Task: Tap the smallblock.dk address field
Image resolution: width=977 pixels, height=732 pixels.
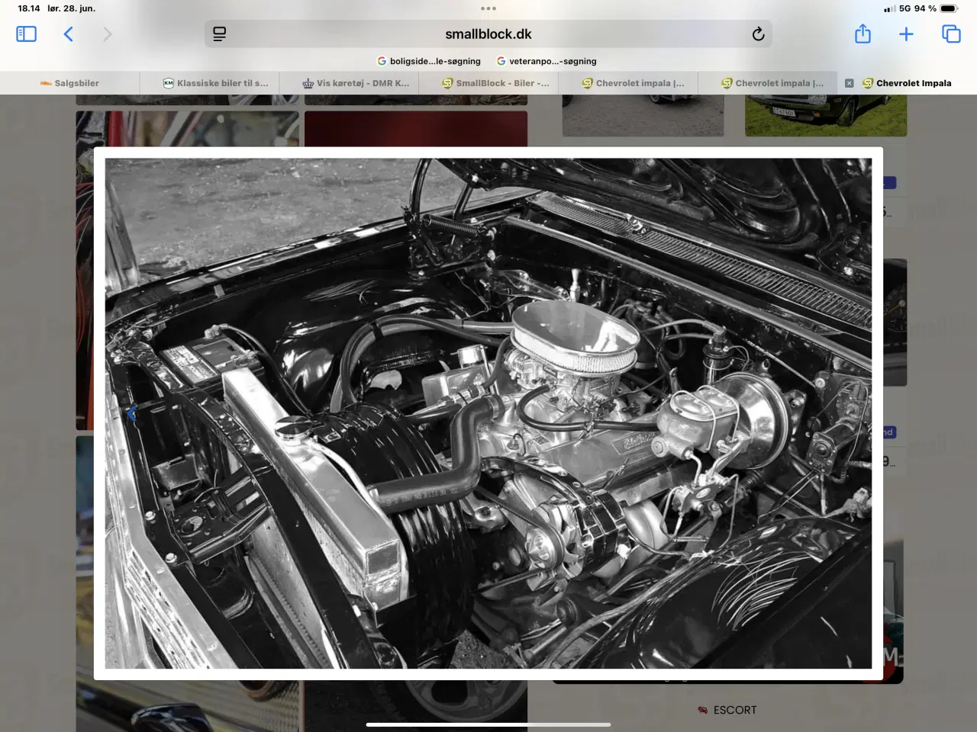Action: tap(488, 34)
